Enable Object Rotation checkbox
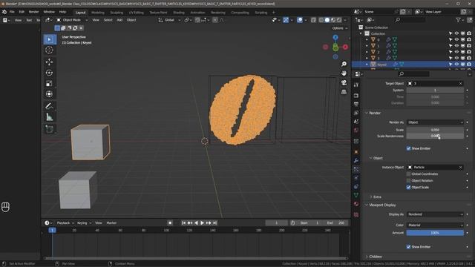 pyautogui.click(x=408, y=181)
